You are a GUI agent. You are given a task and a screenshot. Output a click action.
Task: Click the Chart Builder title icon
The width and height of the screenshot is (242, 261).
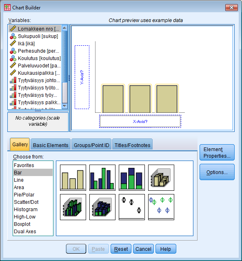(x=7, y=7)
